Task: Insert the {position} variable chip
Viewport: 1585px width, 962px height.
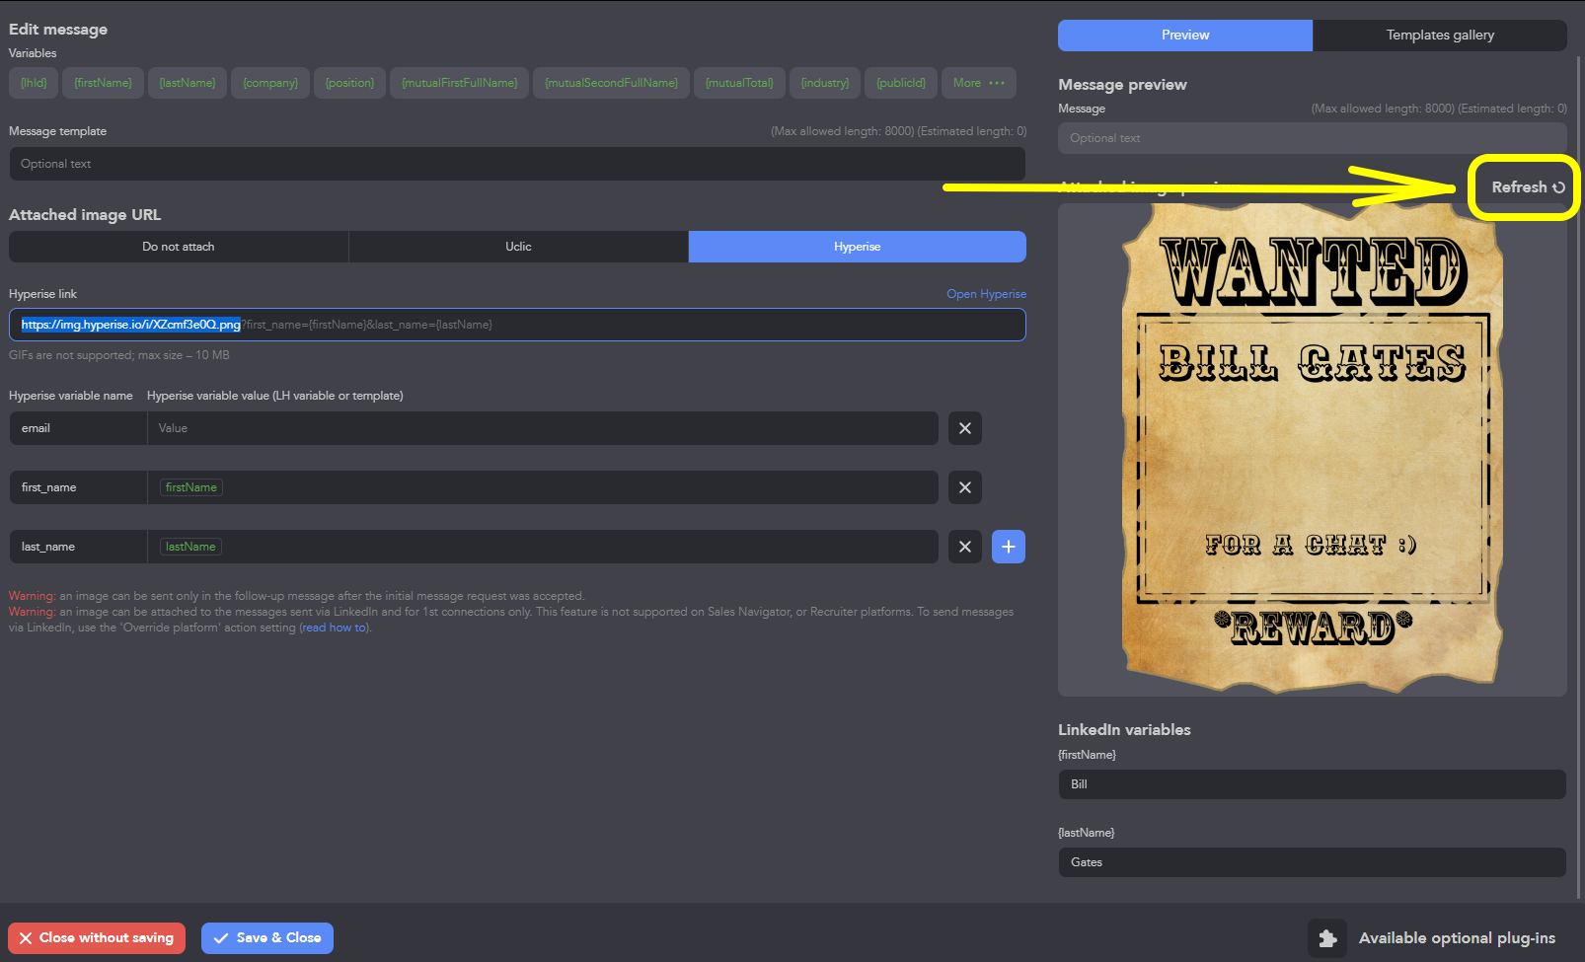Action: tap(349, 83)
